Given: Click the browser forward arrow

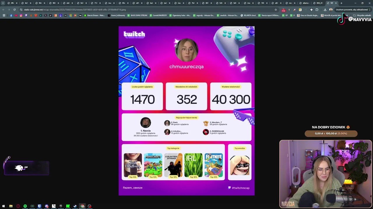Looking at the screenshot, I should 9,10.
